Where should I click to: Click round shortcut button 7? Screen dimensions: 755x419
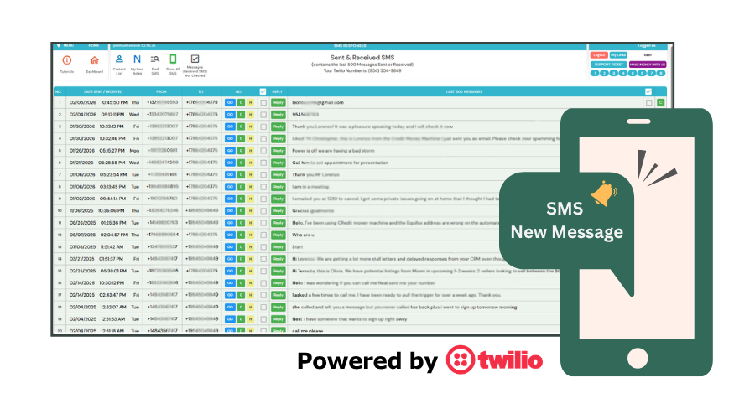point(652,73)
